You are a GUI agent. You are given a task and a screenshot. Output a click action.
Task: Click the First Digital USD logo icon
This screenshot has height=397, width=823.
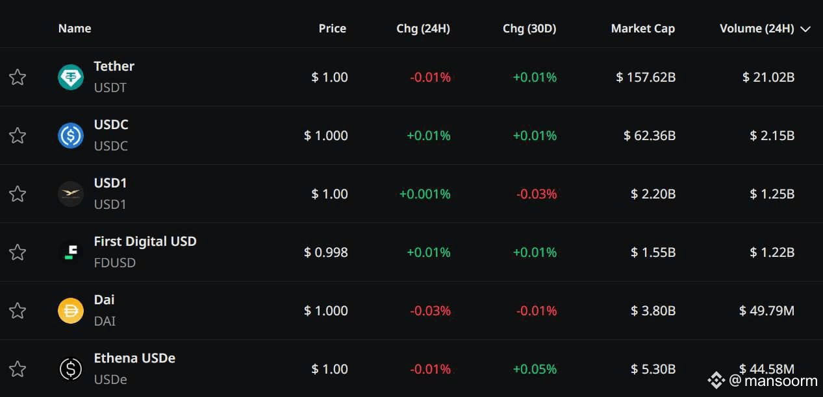point(71,252)
